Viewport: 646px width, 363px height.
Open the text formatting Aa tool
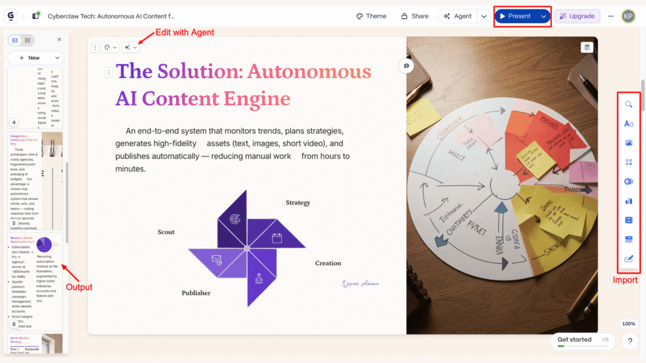629,124
